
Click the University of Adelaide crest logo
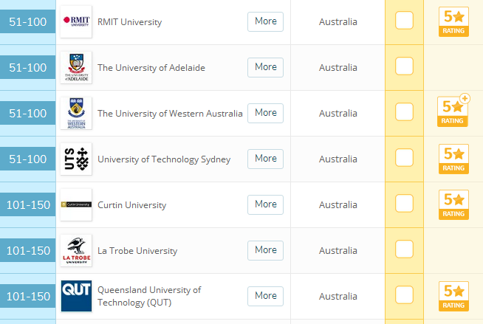(x=76, y=67)
